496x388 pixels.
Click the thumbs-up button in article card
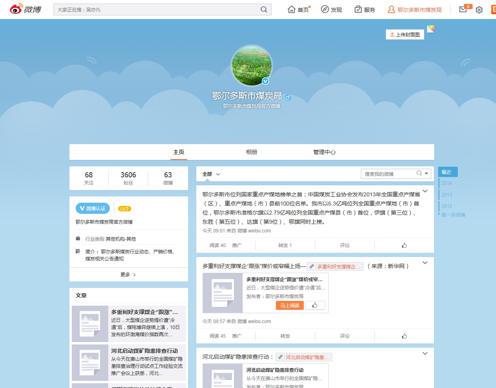click(315, 305)
